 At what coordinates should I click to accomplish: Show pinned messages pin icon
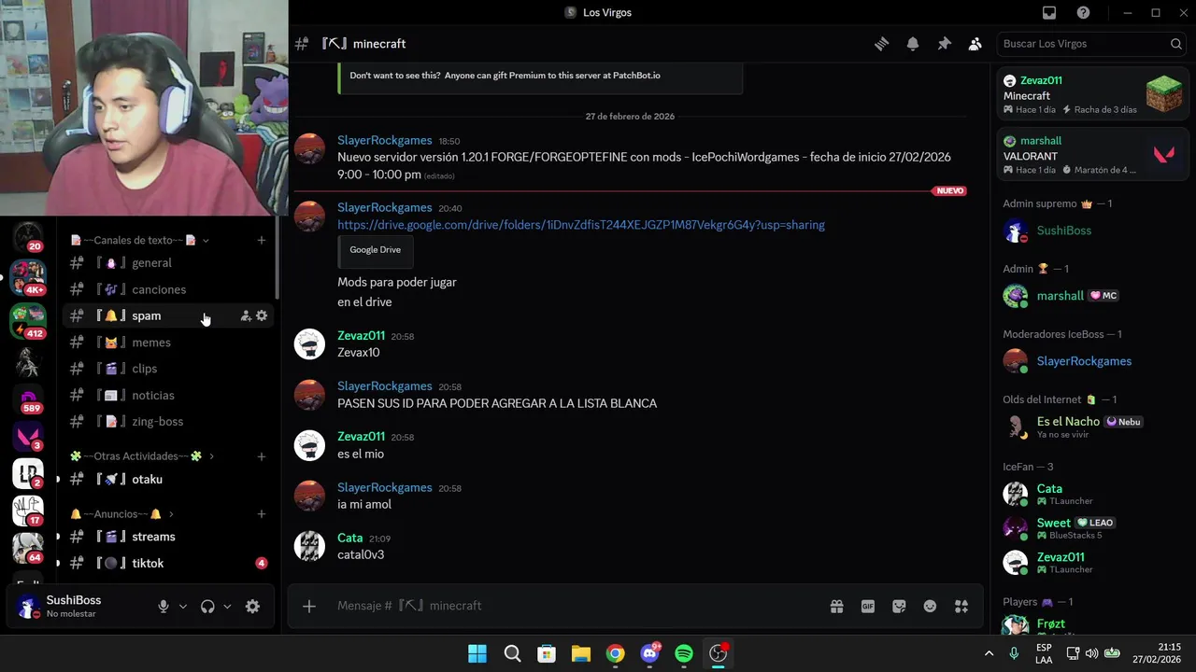click(x=944, y=44)
